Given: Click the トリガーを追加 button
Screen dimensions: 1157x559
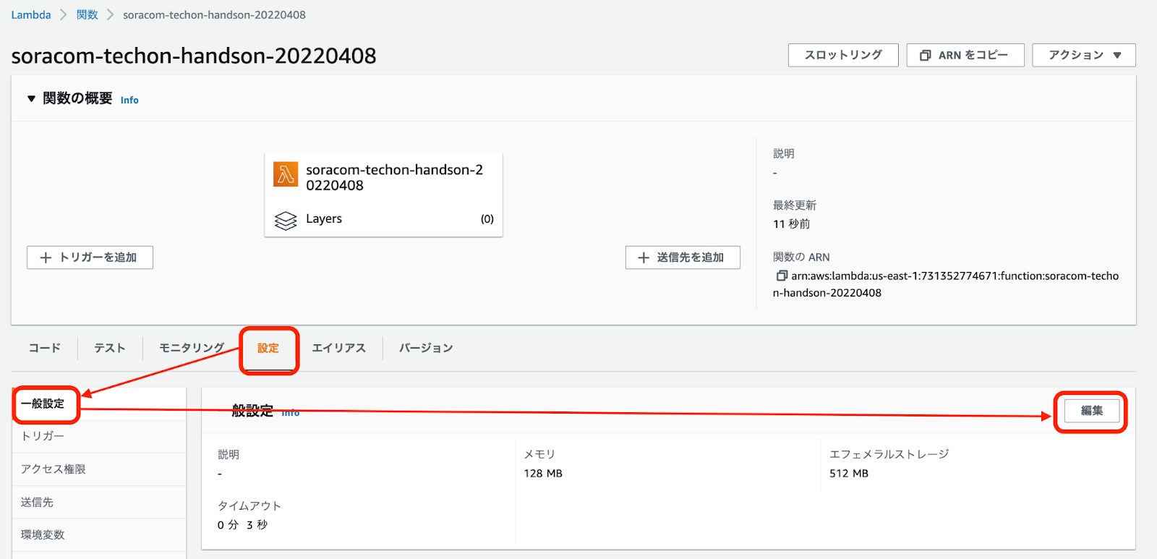Looking at the screenshot, I should [x=90, y=257].
